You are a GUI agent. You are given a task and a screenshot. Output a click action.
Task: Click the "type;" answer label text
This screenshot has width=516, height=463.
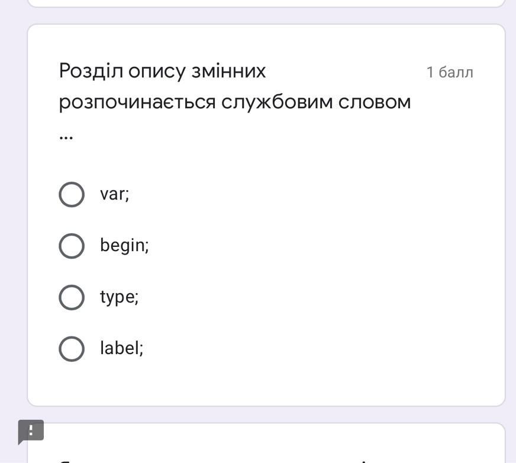[119, 297]
